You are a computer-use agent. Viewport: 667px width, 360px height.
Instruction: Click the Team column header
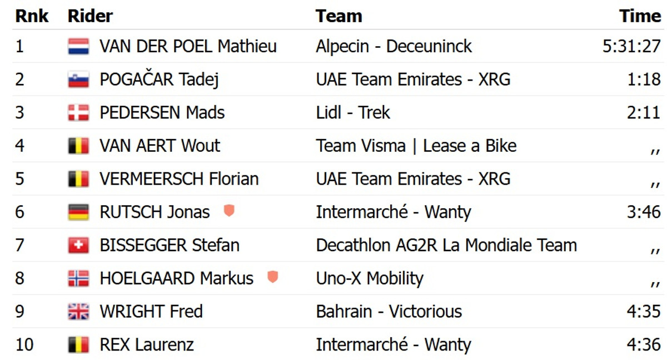[x=339, y=16]
